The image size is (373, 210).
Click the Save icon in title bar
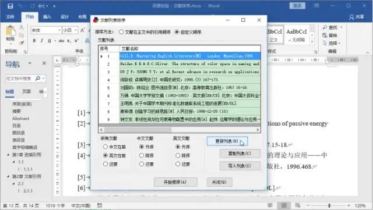10,6
